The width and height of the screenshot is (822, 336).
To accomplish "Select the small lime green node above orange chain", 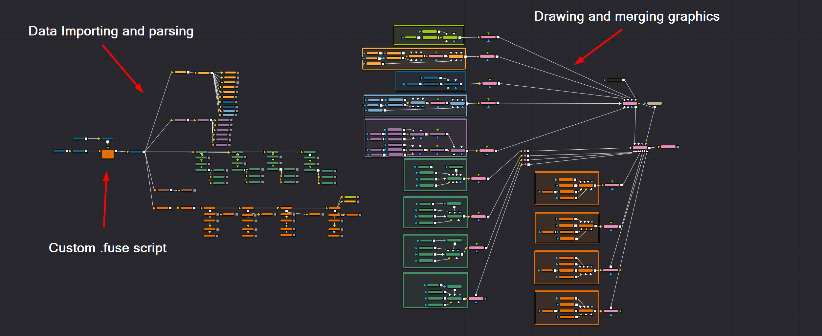I will pyautogui.click(x=350, y=197).
